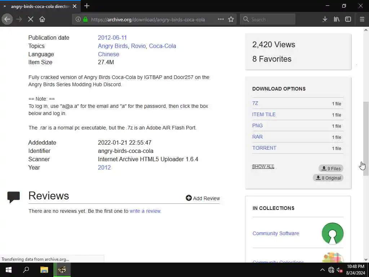
Task: Download with the 8 Original button
Action: (328, 178)
